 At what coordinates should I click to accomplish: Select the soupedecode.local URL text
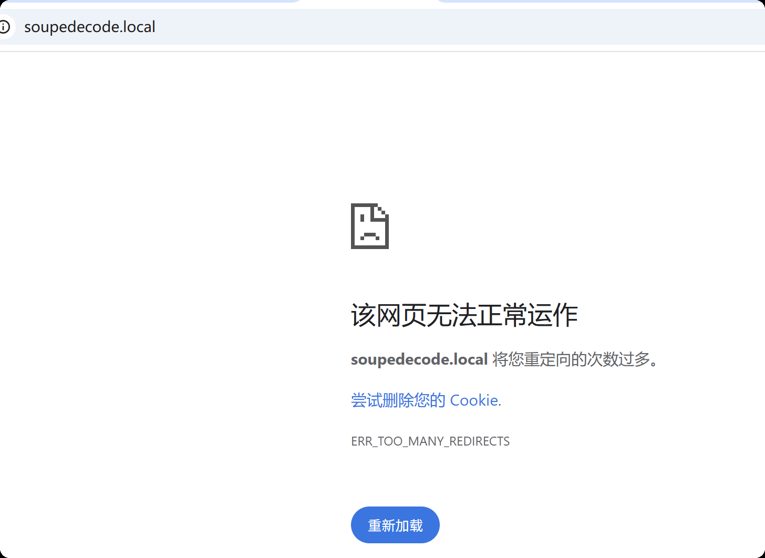pos(90,27)
